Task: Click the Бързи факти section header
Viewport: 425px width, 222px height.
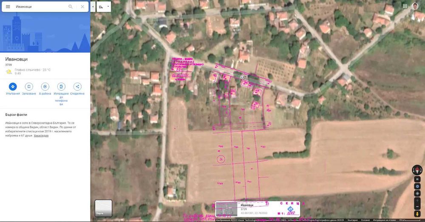Action: tap(16, 114)
